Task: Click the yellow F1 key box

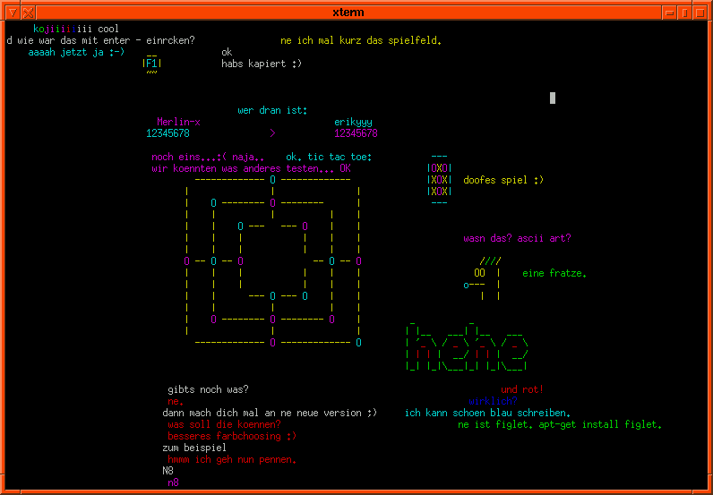Action: tap(152, 64)
